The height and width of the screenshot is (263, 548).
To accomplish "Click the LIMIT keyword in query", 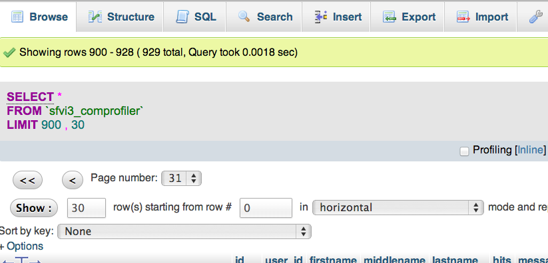I will click(x=23, y=125).
